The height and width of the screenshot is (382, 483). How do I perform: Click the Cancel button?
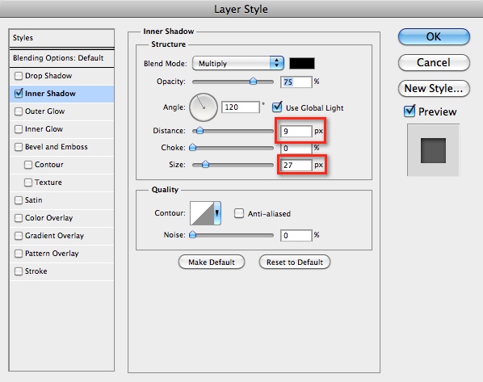[x=434, y=62]
